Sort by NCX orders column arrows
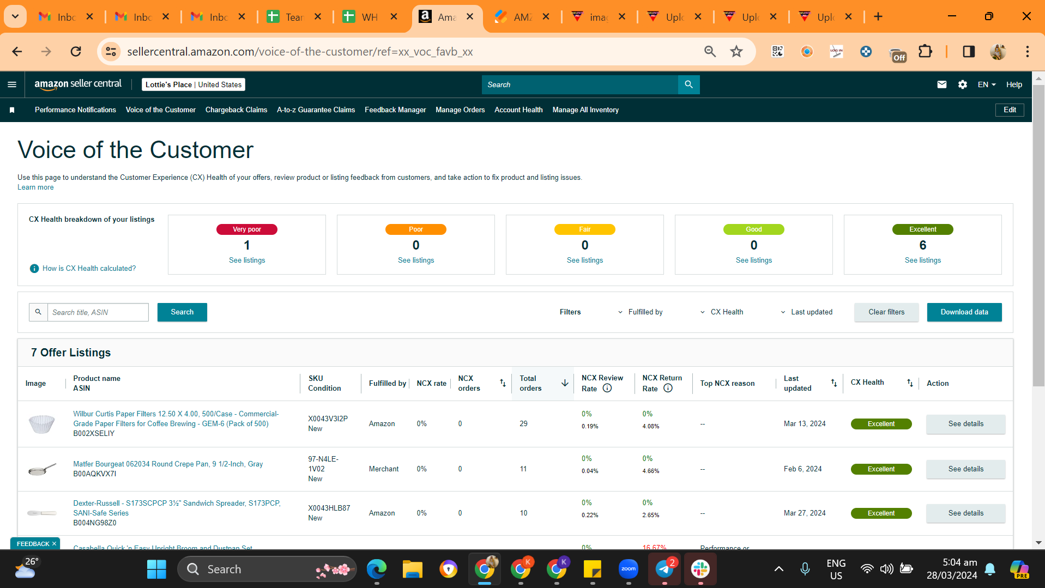 [x=503, y=383]
